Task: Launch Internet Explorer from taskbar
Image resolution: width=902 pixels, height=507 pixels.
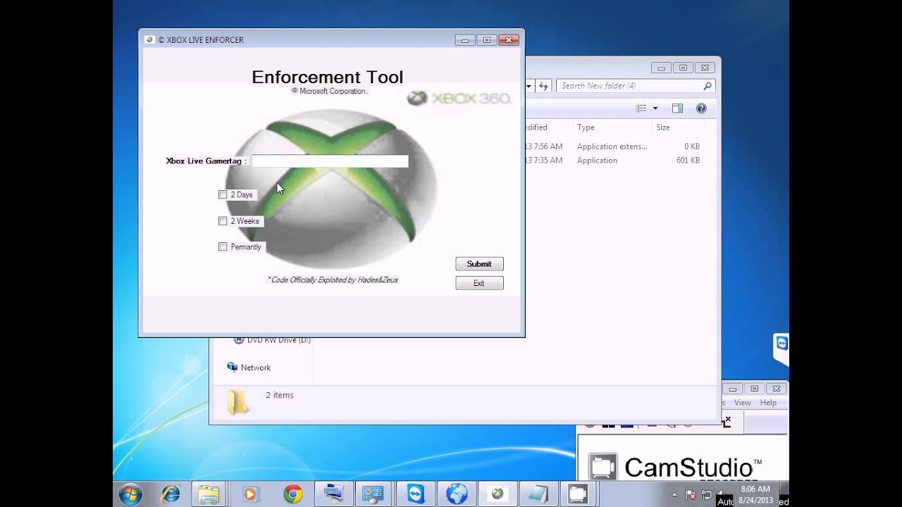Action: click(171, 494)
